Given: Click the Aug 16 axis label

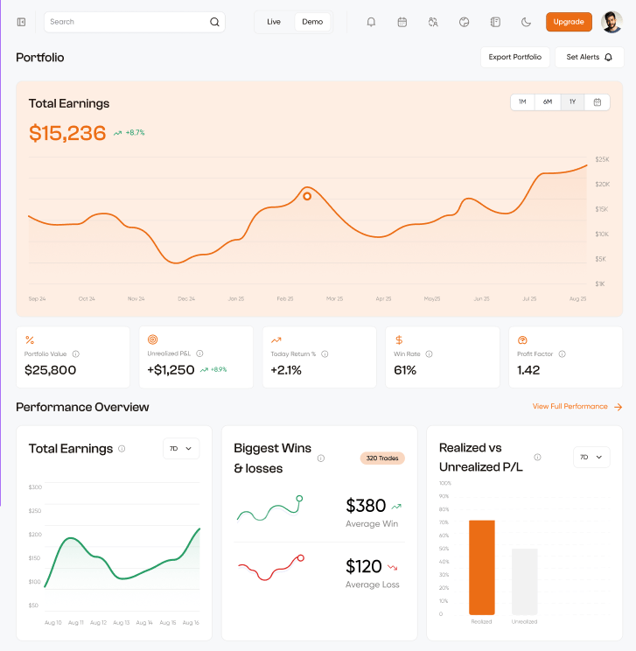Looking at the screenshot, I should click(x=191, y=623).
